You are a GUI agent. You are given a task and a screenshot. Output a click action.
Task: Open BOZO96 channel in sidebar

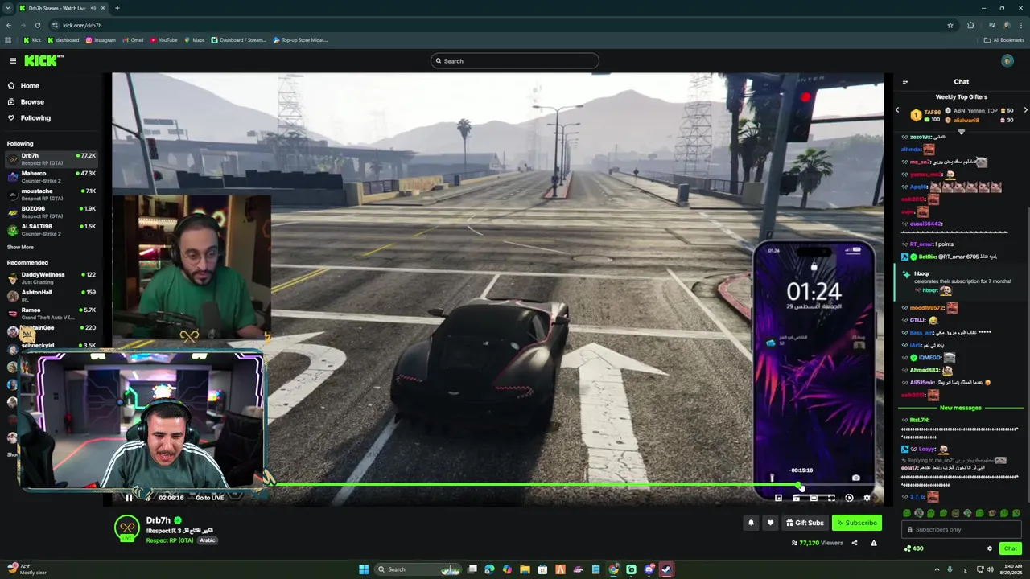click(51, 211)
